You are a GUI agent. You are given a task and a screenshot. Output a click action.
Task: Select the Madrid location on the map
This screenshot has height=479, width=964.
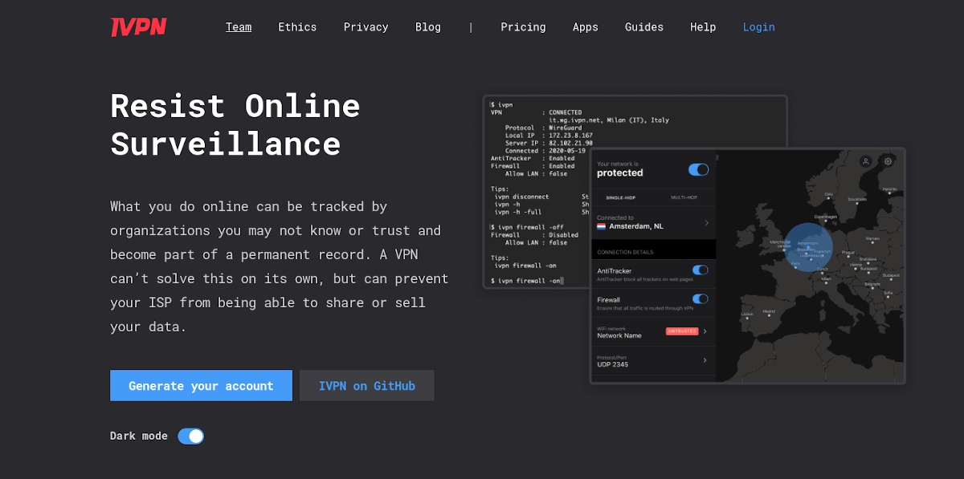[x=769, y=311]
